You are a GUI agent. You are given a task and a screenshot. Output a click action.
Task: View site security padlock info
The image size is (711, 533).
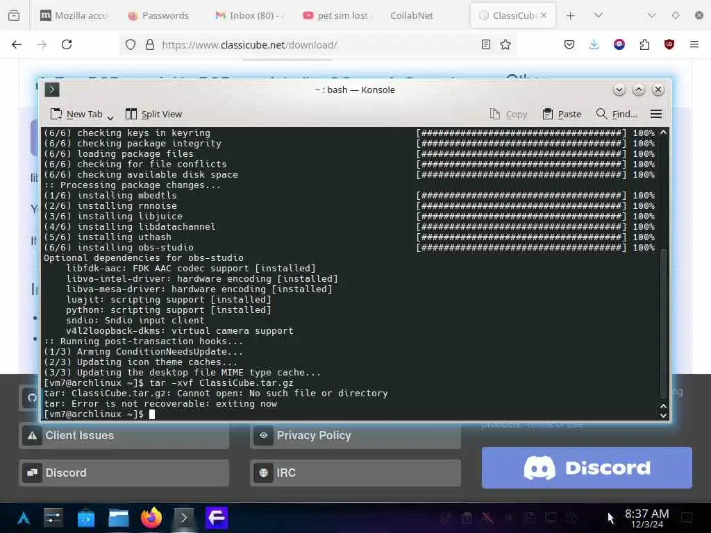click(x=150, y=45)
